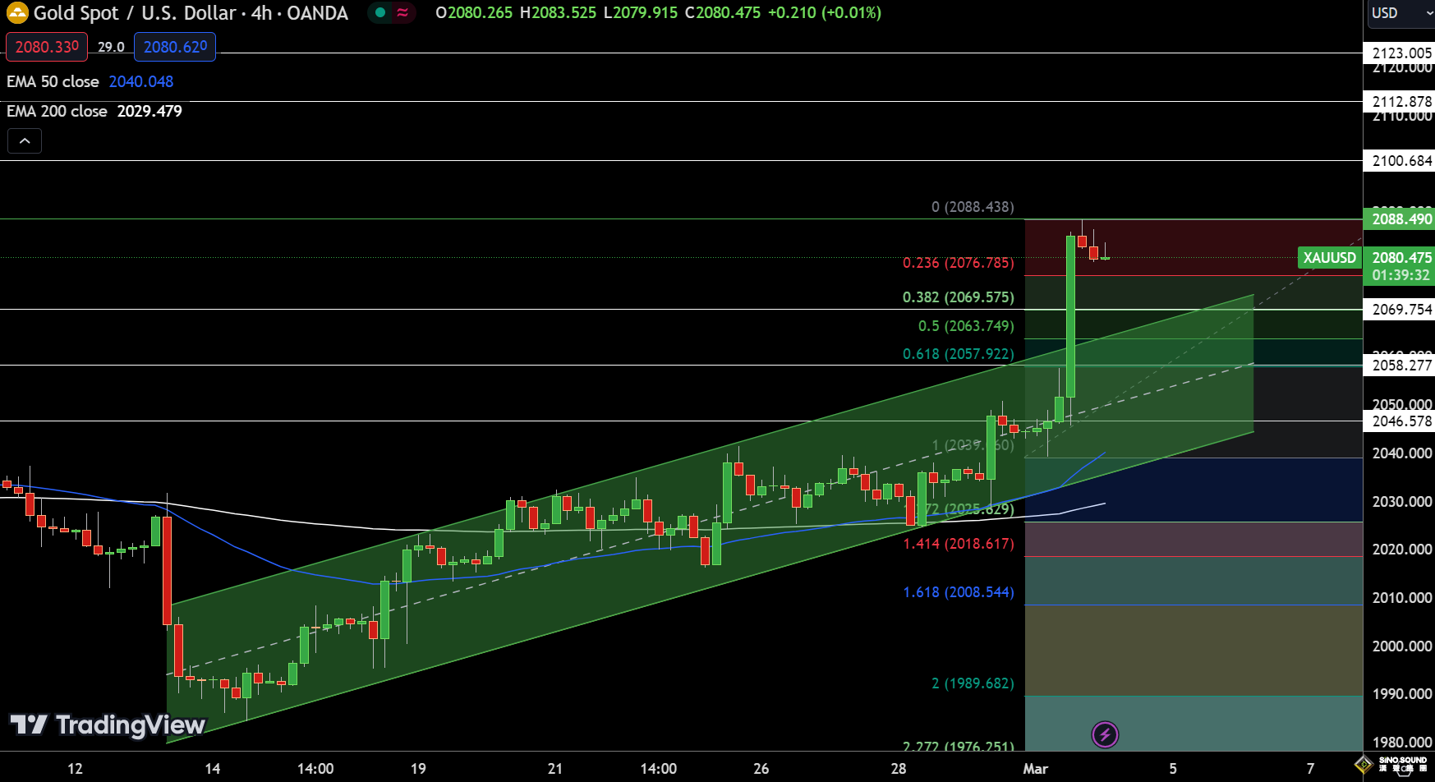Viewport: 1435px width, 782px height.
Task: Select the EMA 200 close indicator legend
Action: [57, 111]
